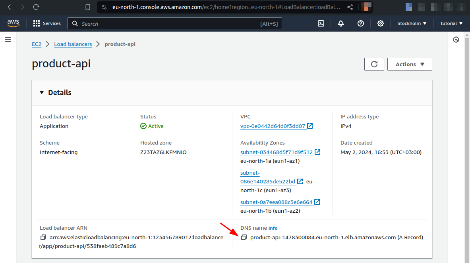Go back with browser back arrow

click(x=9, y=7)
